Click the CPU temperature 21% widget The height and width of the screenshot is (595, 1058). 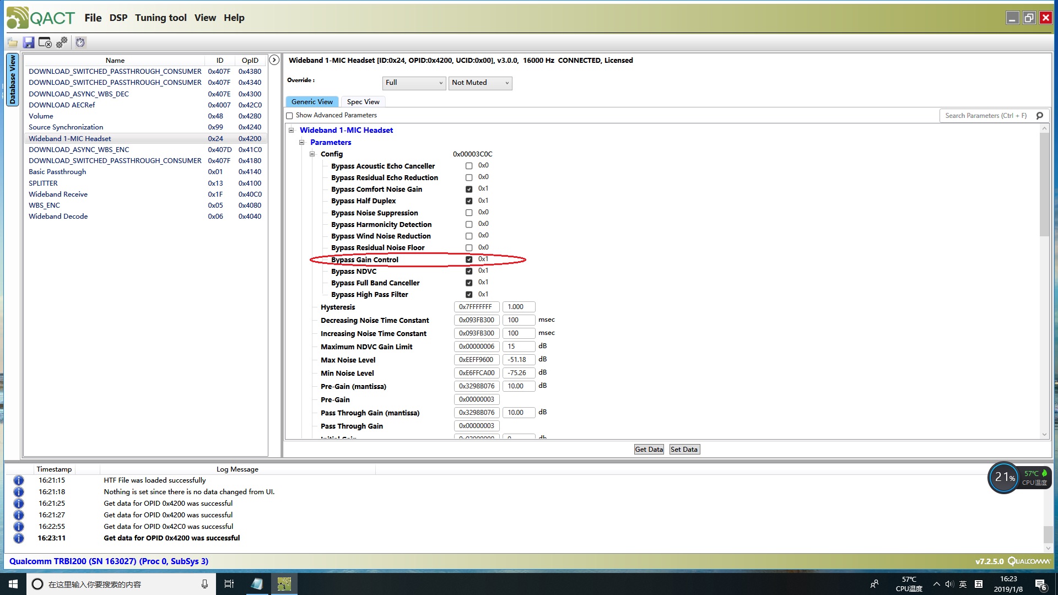pos(1019,478)
